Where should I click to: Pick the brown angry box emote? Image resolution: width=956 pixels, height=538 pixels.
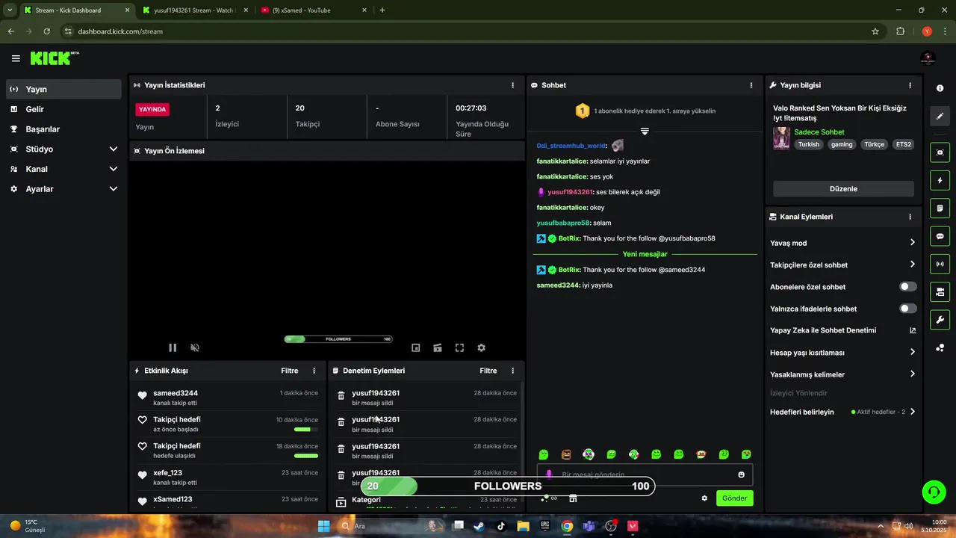coord(566,454)
